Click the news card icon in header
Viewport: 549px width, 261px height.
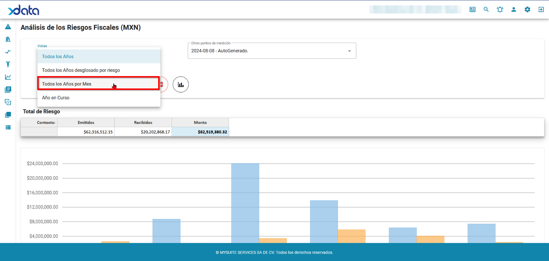[473, 10]
